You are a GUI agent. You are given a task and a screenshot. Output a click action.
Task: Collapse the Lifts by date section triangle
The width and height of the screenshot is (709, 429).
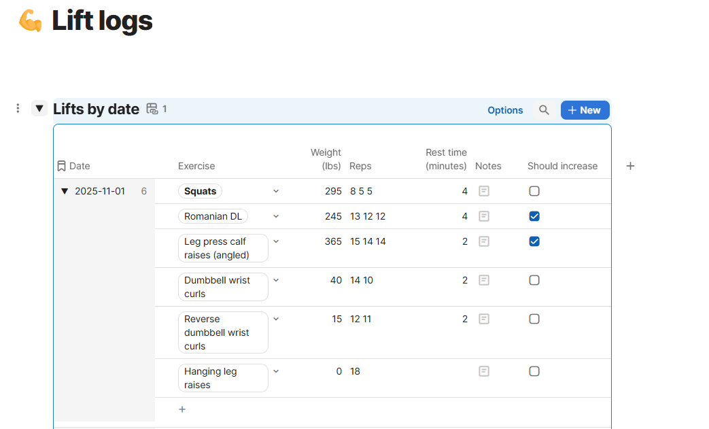(39, 109)
